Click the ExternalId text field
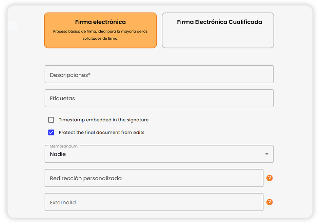Screen dimensions: 320x223 [154, 202]
